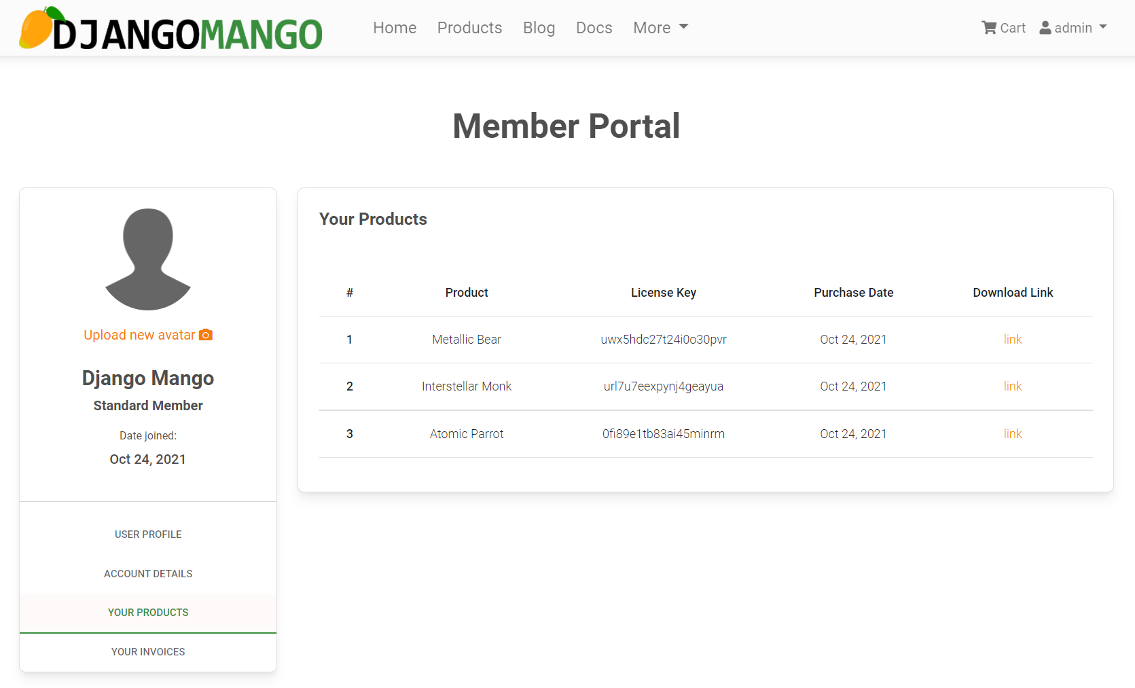The width and height of the screenshot is (1135, 688).
Task: Click the Date joined label
Action: click(148, 436)
